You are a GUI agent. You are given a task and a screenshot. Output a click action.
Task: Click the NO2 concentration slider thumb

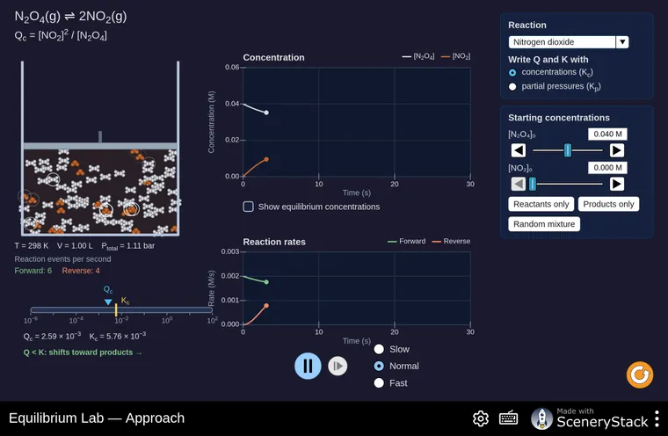532,184
